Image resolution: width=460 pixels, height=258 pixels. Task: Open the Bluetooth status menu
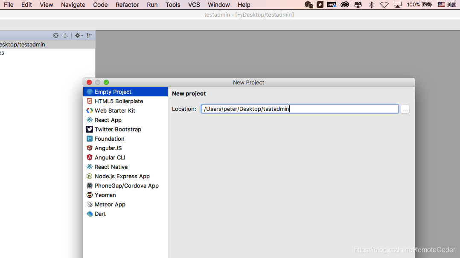pyautogui.click(x=371, y=5)
